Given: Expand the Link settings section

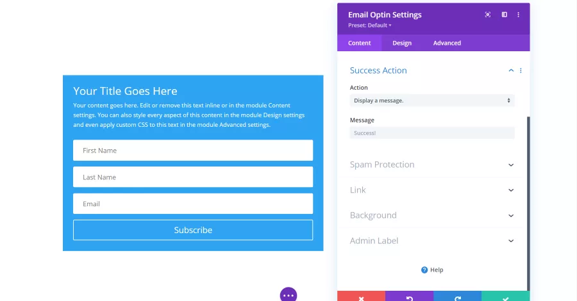Looking at the screenshot, I should [432, 190].
